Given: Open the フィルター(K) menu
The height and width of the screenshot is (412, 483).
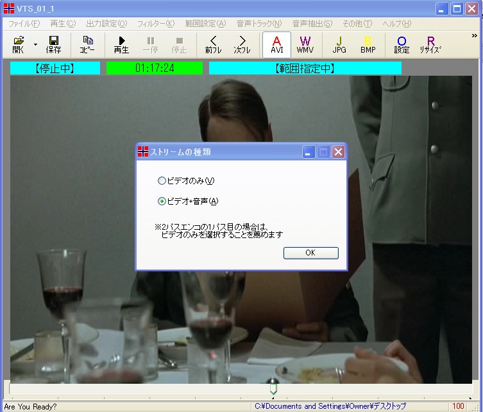Looking at the screenshot, I should click(156, 24).
